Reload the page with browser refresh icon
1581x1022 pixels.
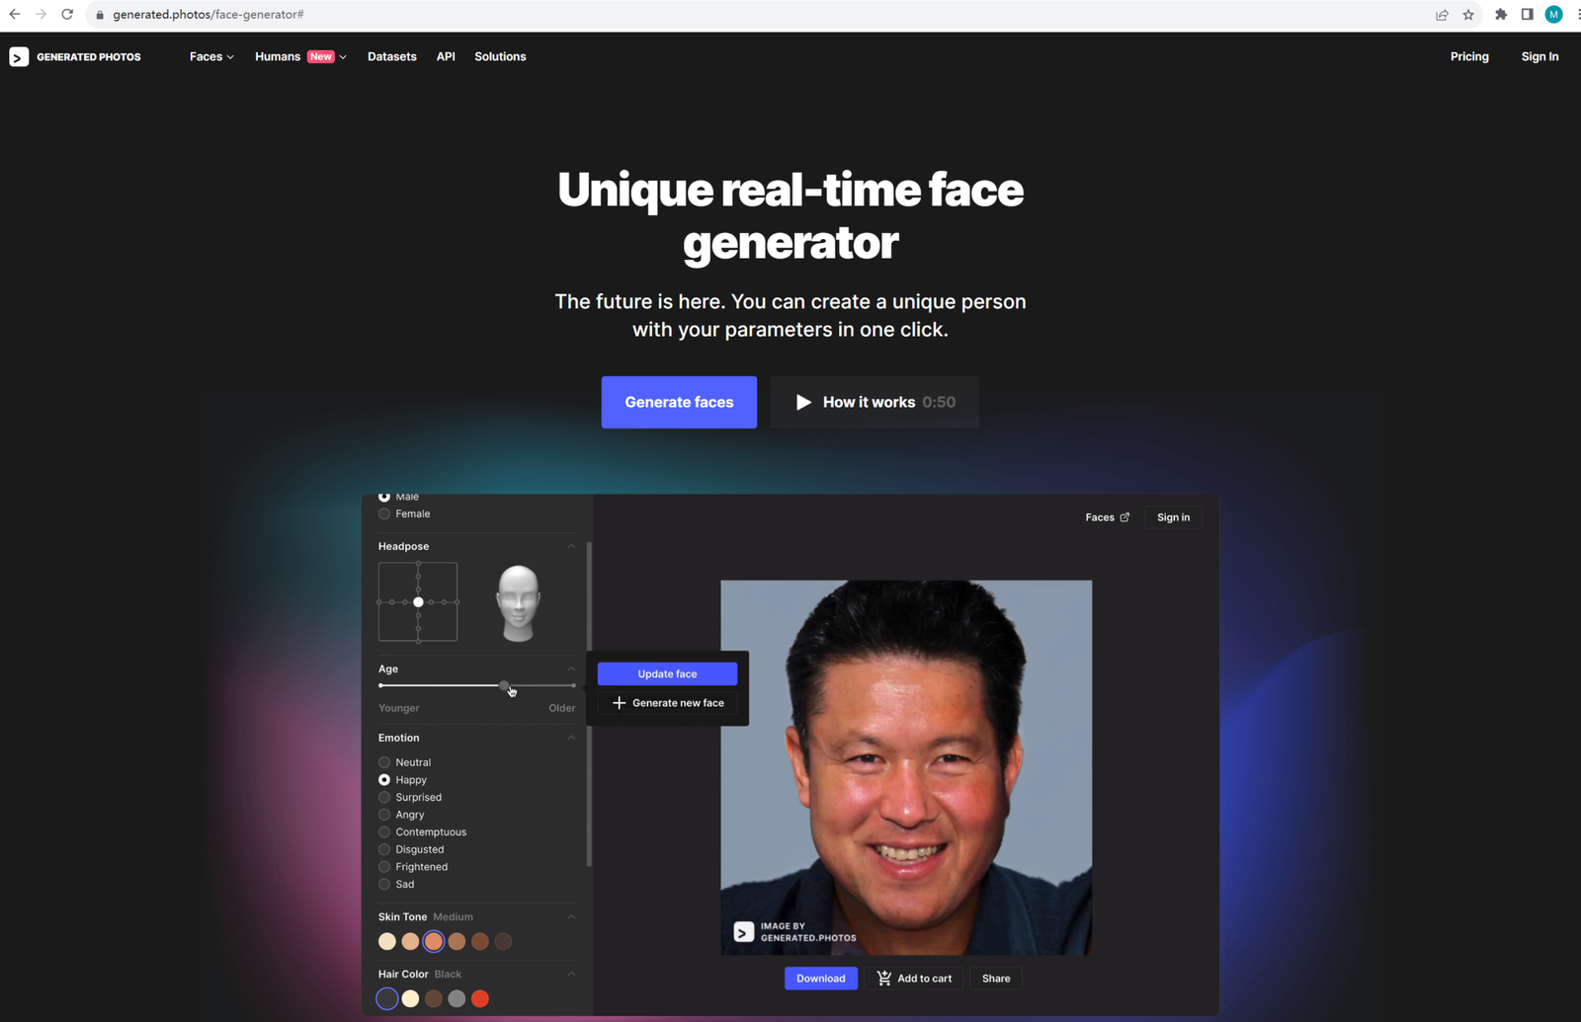click(67, 15)
